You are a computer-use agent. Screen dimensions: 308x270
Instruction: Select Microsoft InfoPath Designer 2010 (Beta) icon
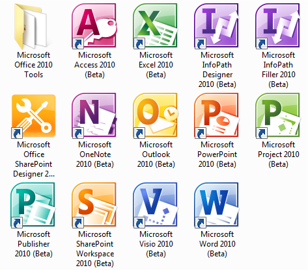[x=217, y=26]
